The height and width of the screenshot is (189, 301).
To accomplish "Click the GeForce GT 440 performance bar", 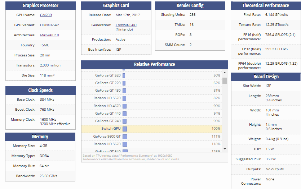I will 124,114.
